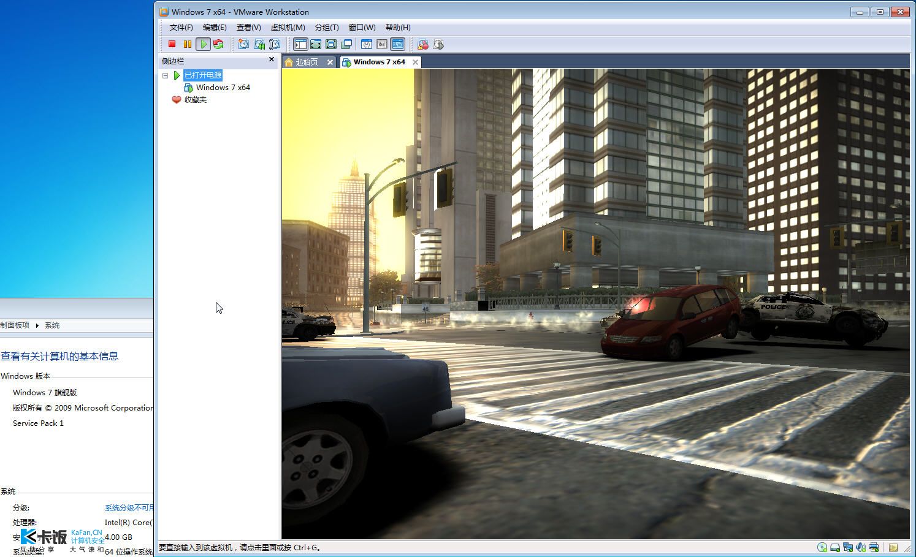
Task: Suspend the virtual machine with pause icon
Action: coord(188,44)
